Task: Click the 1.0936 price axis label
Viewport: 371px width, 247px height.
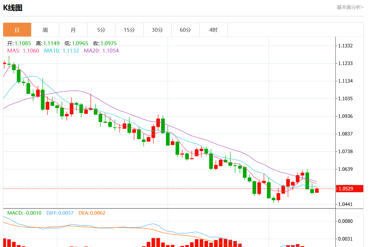Action: pos(345,116)
